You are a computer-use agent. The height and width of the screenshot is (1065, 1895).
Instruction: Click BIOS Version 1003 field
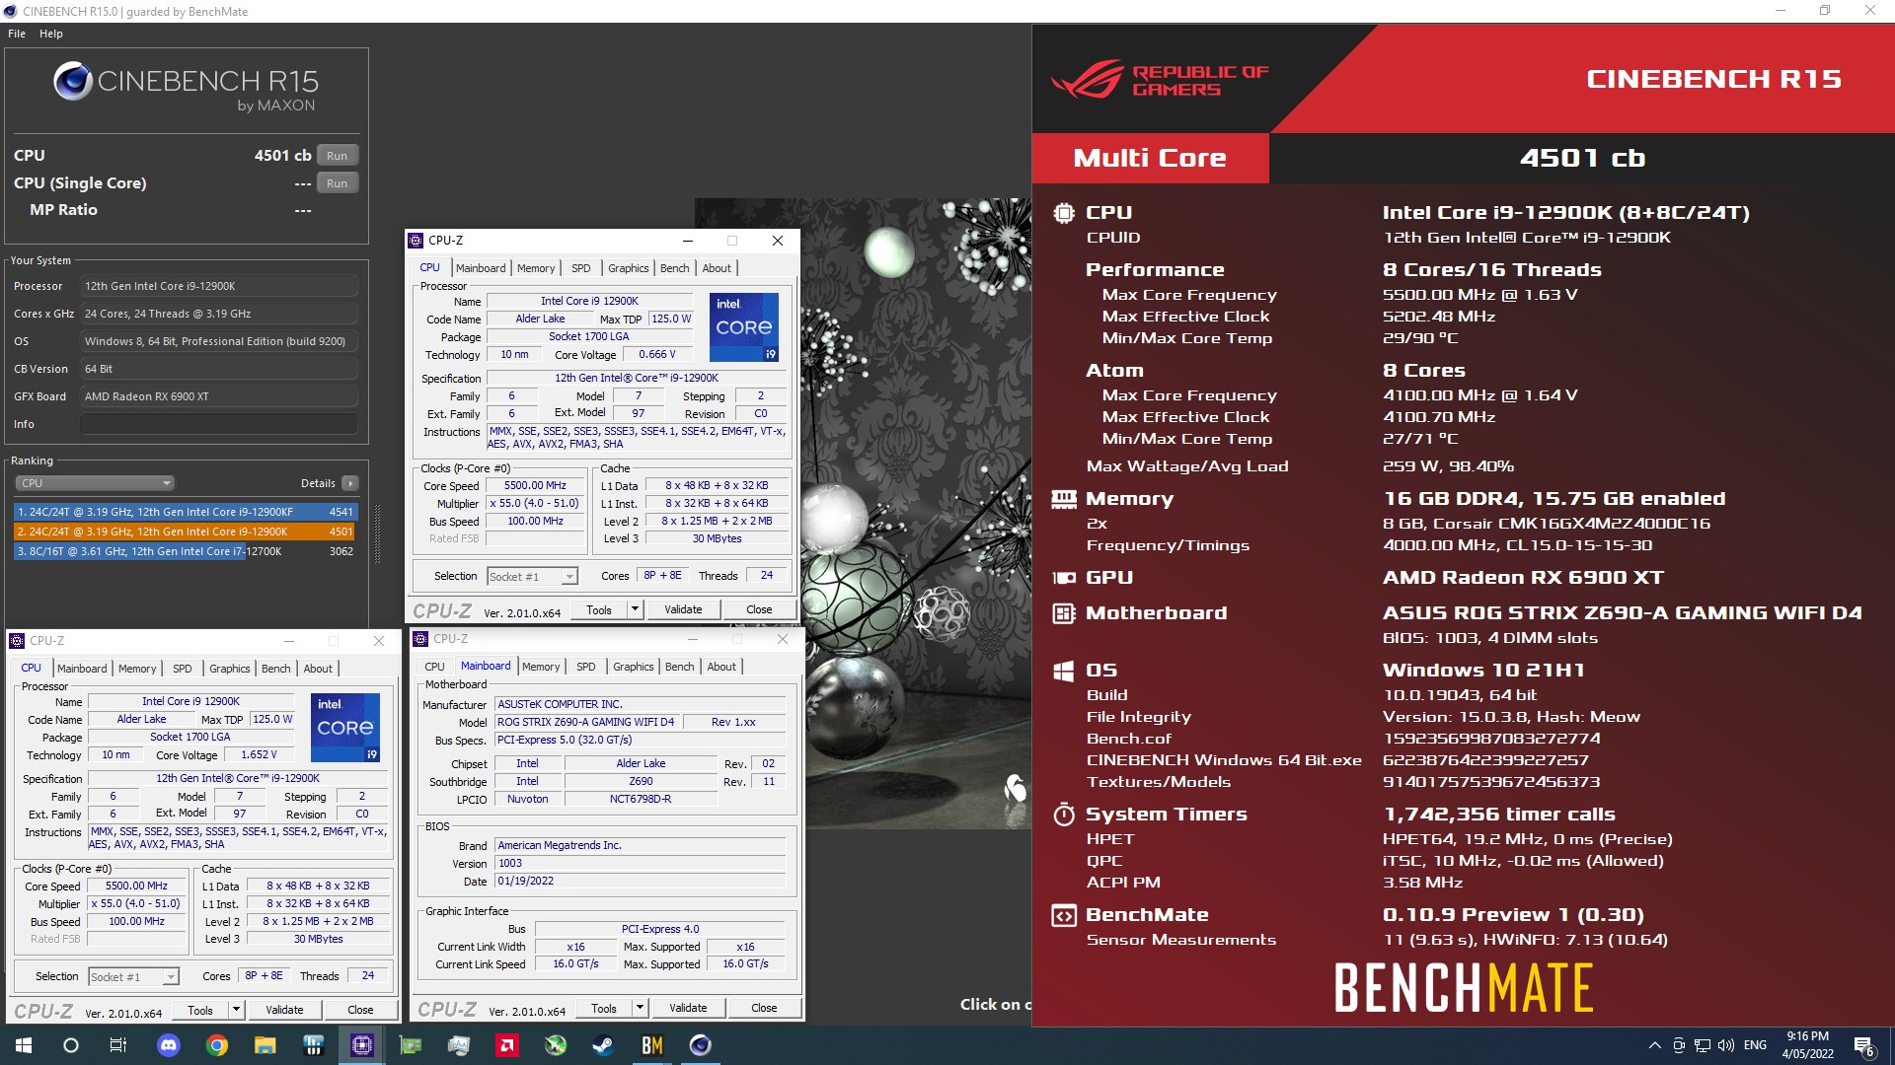640,863
